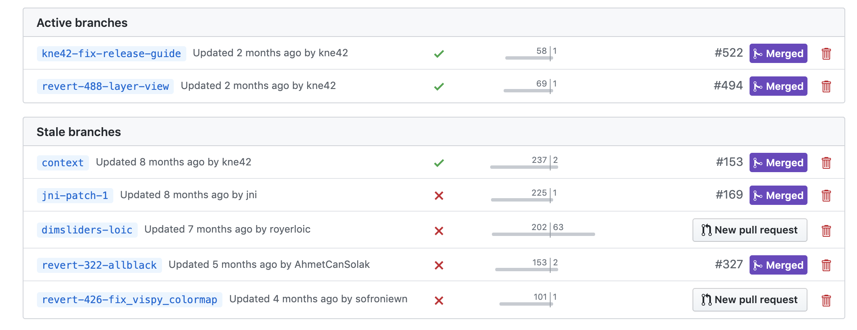This screenshot has width=857, height=330.
Task: Delete the jni-patch-1 branch
Action: 826,195
